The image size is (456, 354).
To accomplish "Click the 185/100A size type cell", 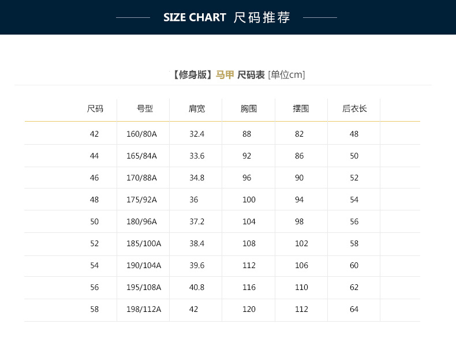I will tap(144, 243).
